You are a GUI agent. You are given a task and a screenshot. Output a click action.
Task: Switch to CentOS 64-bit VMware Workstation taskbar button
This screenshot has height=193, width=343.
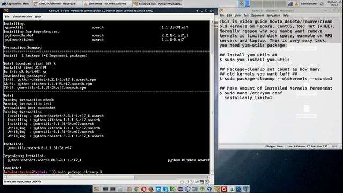158,4
